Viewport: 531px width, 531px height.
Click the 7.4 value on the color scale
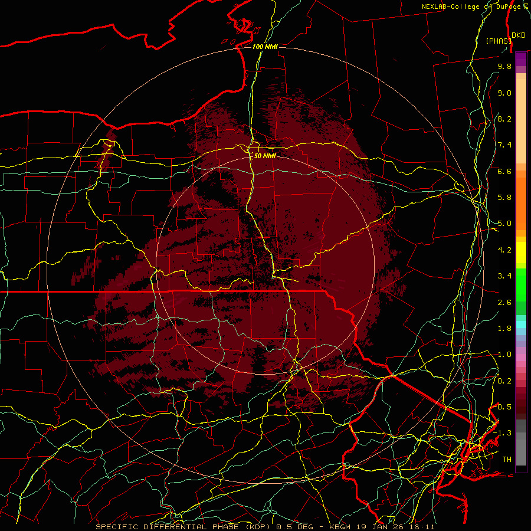[504, 145]
